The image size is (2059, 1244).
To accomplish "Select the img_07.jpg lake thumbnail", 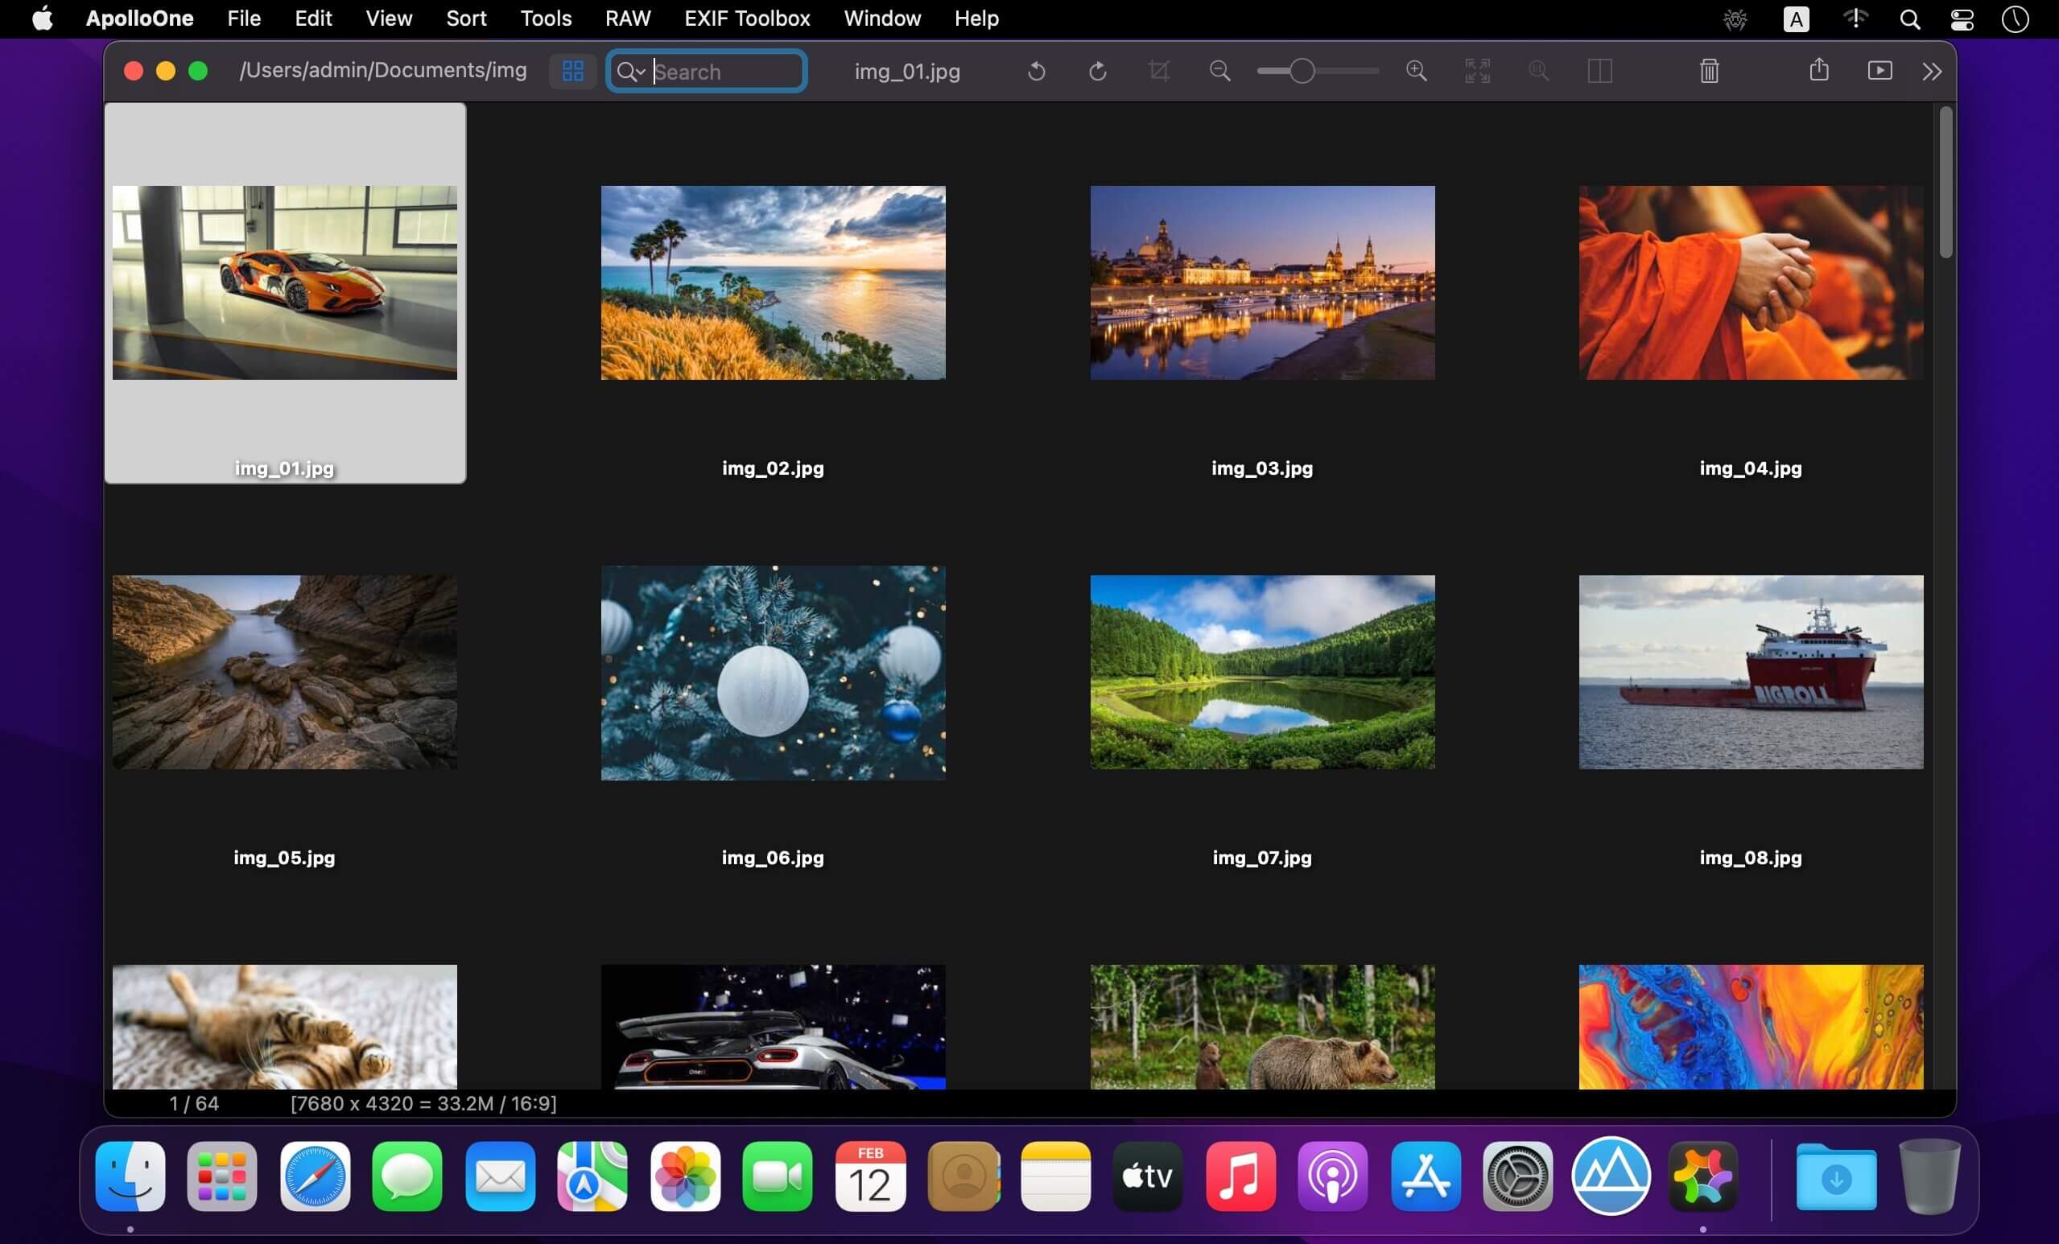I will (x=1262, y=672).
